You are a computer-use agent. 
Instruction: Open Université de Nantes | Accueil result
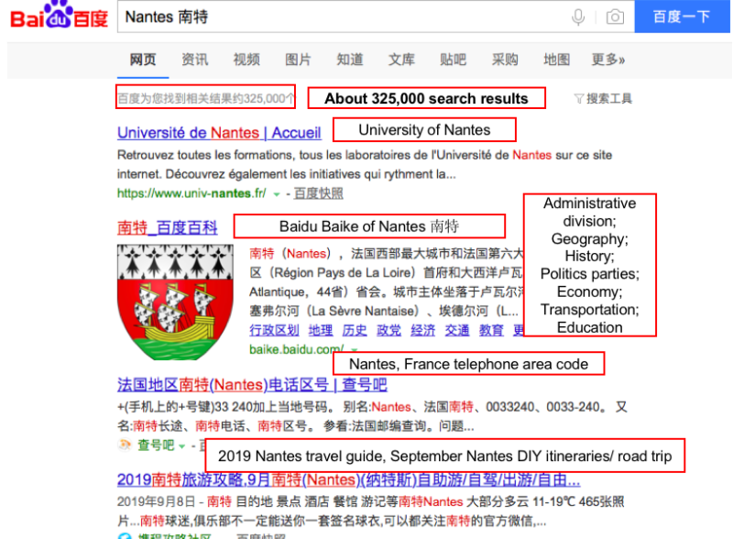219,133
